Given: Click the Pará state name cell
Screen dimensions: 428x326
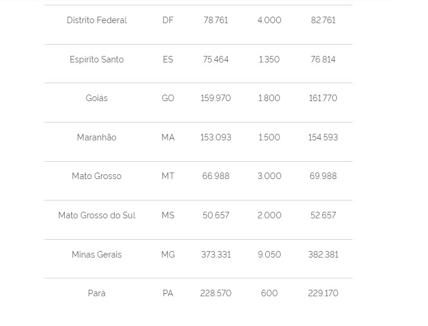Looking at the screenshot, I should pos(97,293).
